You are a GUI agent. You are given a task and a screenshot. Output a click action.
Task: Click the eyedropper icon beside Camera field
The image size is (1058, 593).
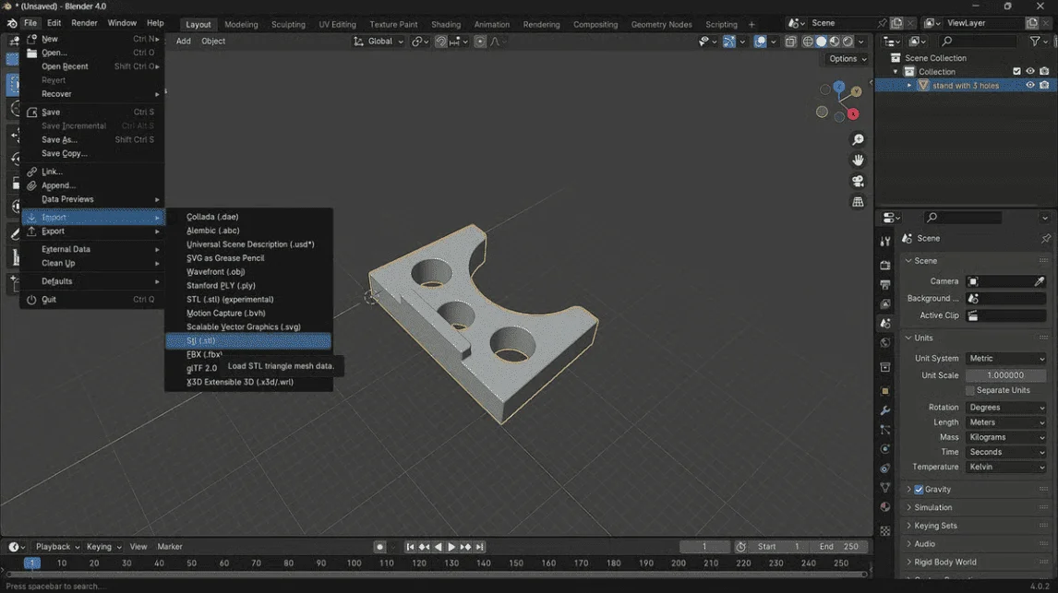(x=1040, y=281)
